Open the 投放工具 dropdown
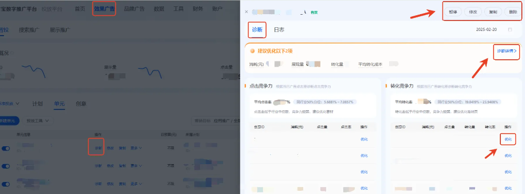Image resolution: width=525 pixels, height=194 pixels. click(38, 121)
